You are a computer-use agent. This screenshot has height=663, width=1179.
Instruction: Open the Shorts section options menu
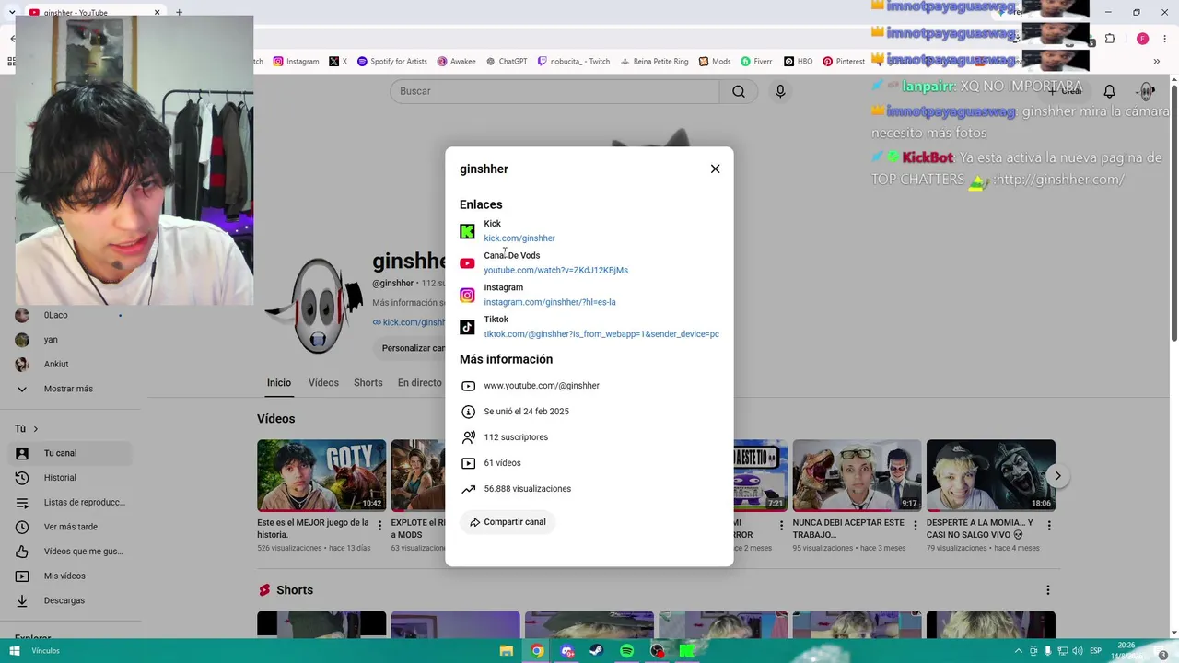pos(1047,590)
